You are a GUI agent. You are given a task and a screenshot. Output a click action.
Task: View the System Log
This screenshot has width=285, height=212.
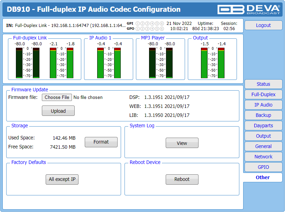tap(182, 143)
